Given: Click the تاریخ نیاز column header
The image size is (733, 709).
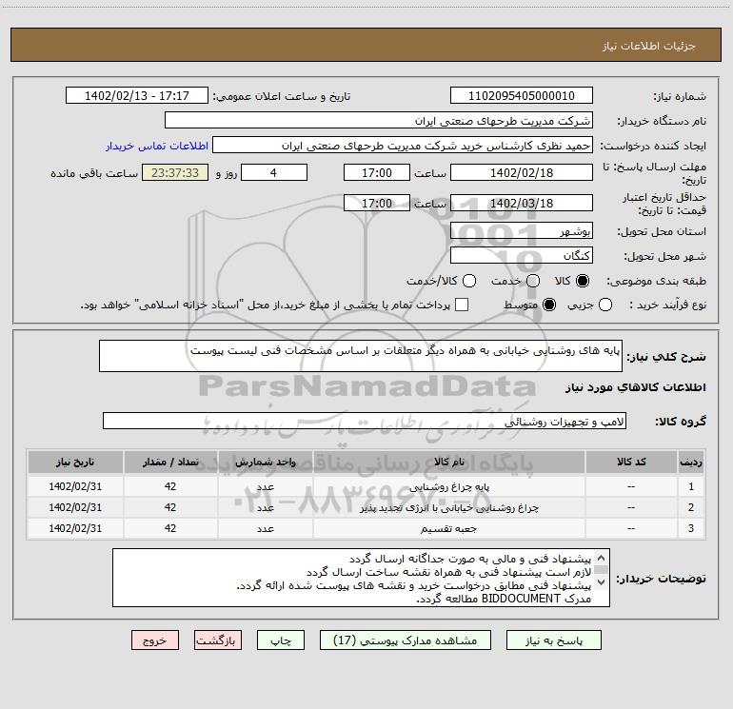Looking at the screenshot, I should (x=75, y=462).
